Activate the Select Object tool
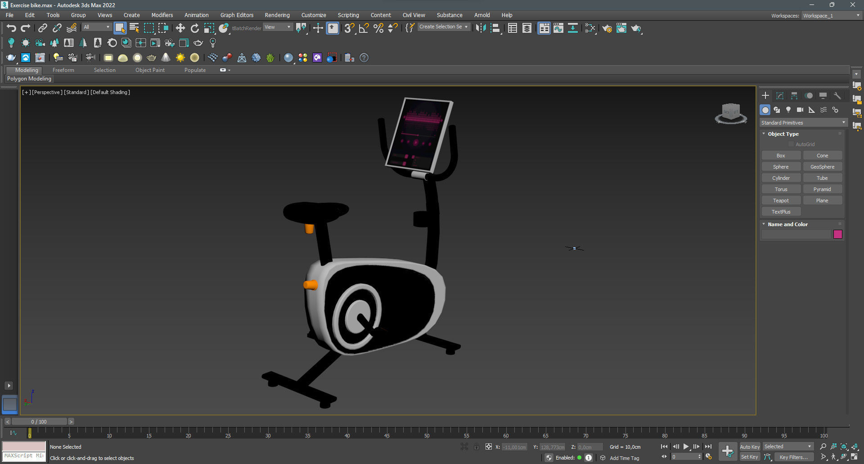 click(x=120, y=28)
